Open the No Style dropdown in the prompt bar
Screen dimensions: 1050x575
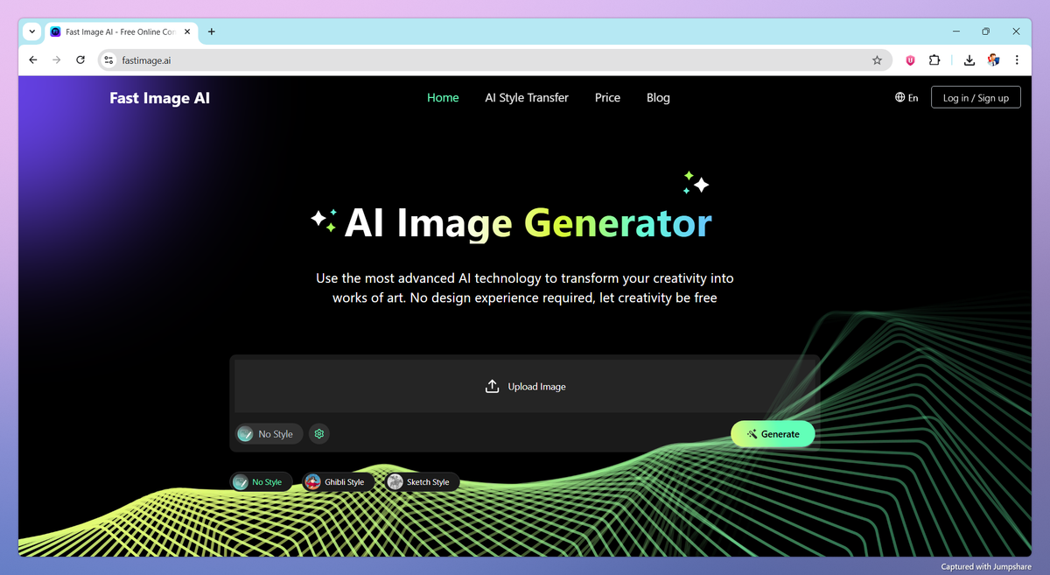coord(268,433)
